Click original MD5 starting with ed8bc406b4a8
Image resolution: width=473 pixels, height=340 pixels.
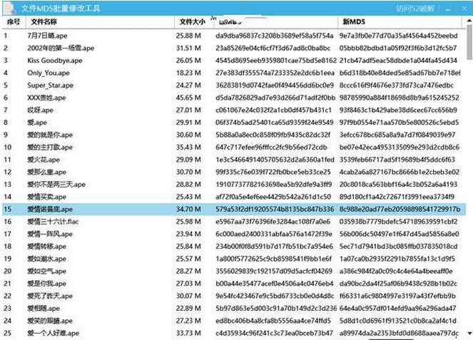pyautogui.click(x=273, y=321)
